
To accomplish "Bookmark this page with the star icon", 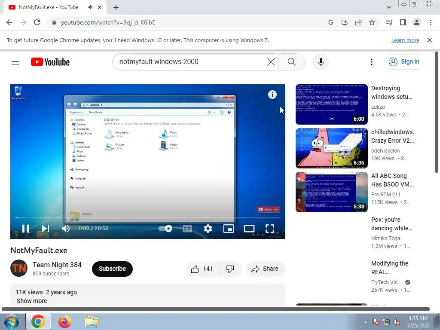I will pyautogui.click(x=372, y=22).
